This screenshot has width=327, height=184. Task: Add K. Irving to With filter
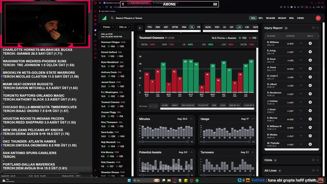click(x=310, y=52)
